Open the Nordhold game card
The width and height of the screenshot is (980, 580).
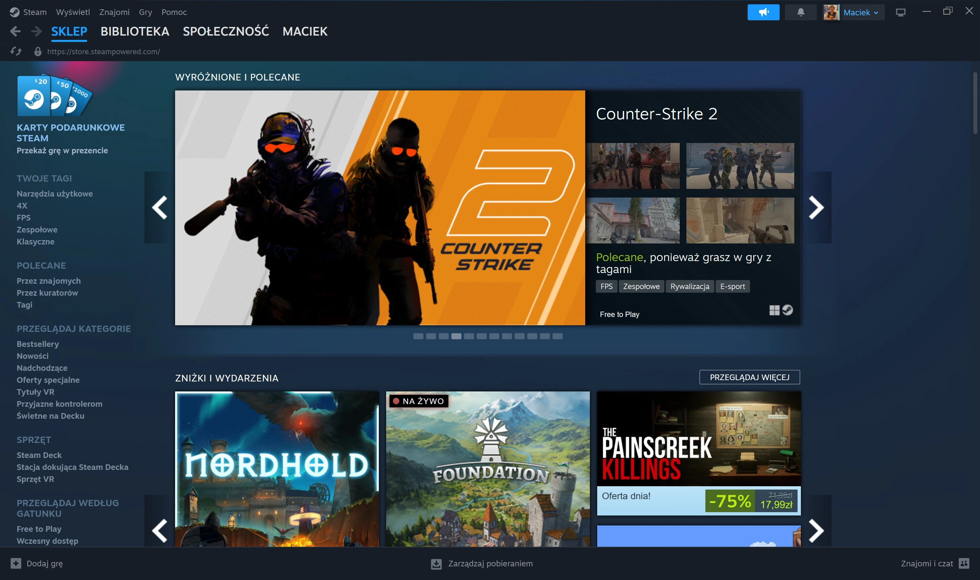click(x=277, y=469)
